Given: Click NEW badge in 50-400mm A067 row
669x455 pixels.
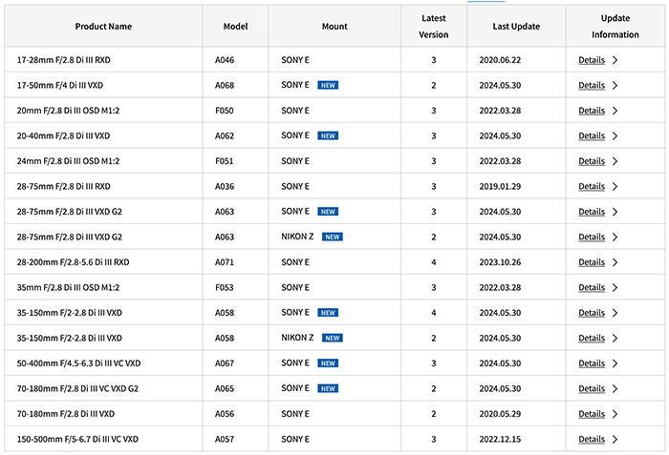Looking at the screenshot, I should [328, 363].
